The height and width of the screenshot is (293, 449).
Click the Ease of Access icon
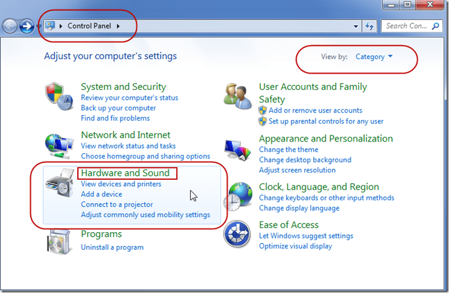[238, 234]
